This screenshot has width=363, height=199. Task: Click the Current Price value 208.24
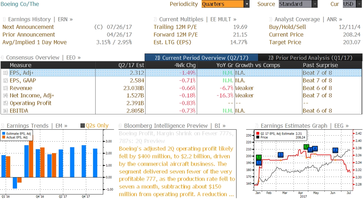pos(352,35)
